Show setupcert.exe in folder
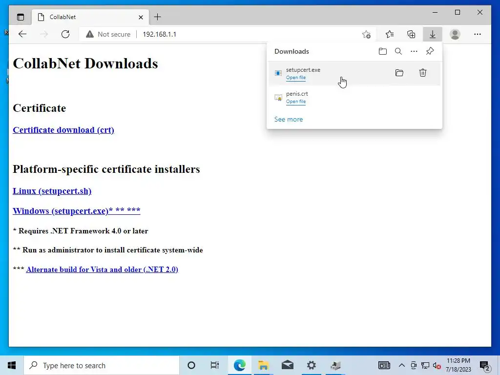 tap(399, 73)
